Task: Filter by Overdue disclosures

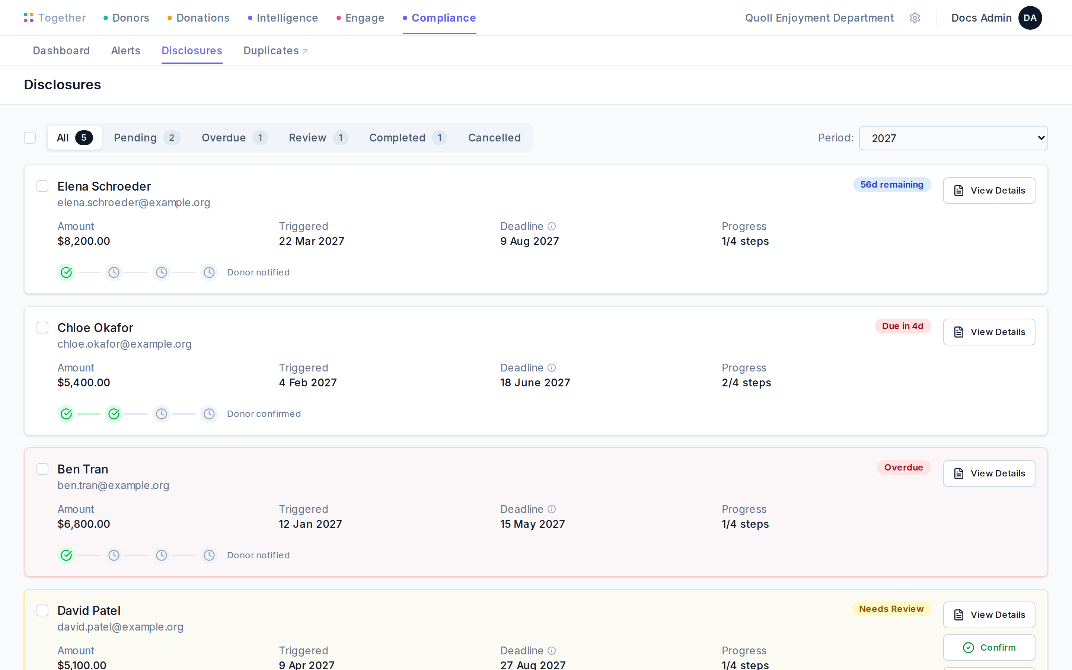Action: point(234,138)
